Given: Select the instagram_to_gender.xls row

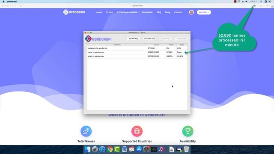Looking at the screenshot, I should (137, 48).
